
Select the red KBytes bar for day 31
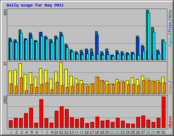click(164, 112)
